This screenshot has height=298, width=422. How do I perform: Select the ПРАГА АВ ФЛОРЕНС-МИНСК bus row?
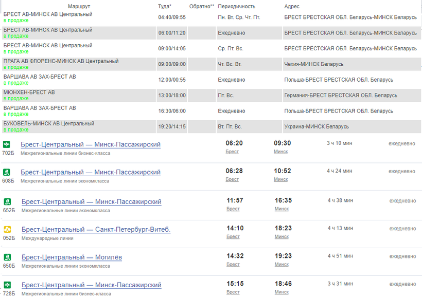61,61
